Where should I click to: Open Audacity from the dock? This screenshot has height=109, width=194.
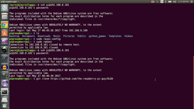pyautogui.click(x=5, y=67)
